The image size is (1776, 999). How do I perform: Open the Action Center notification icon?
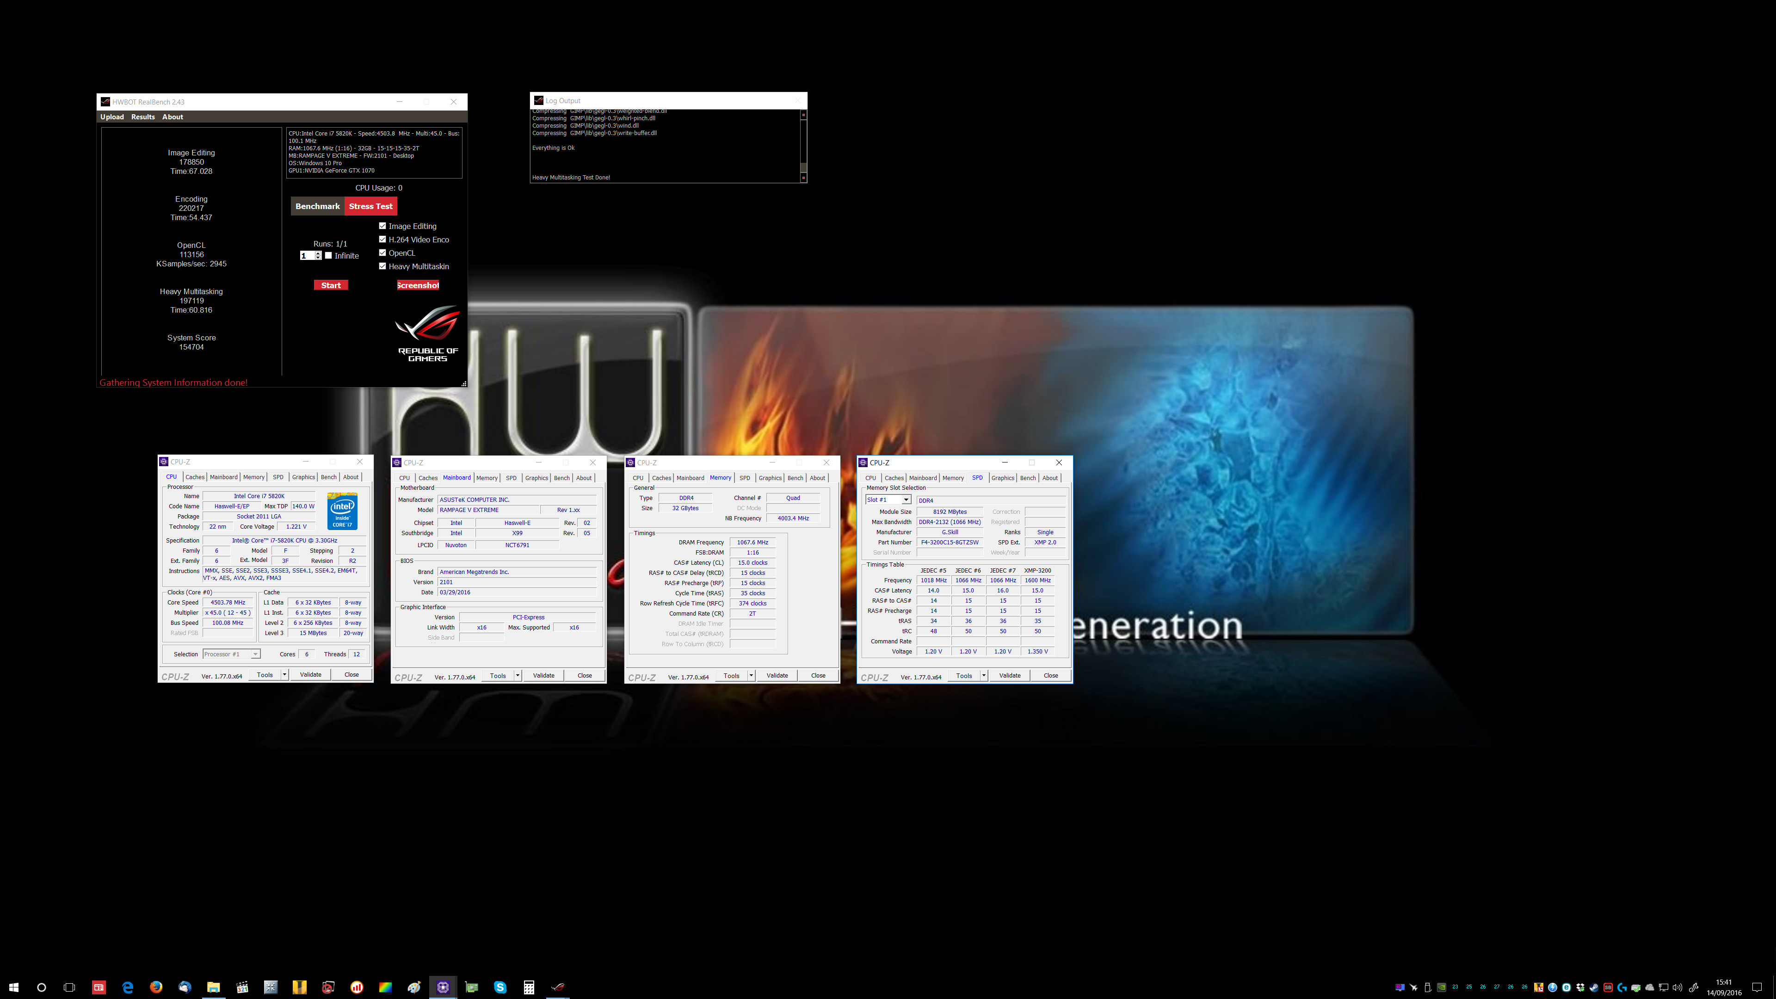pos(1757,987)
